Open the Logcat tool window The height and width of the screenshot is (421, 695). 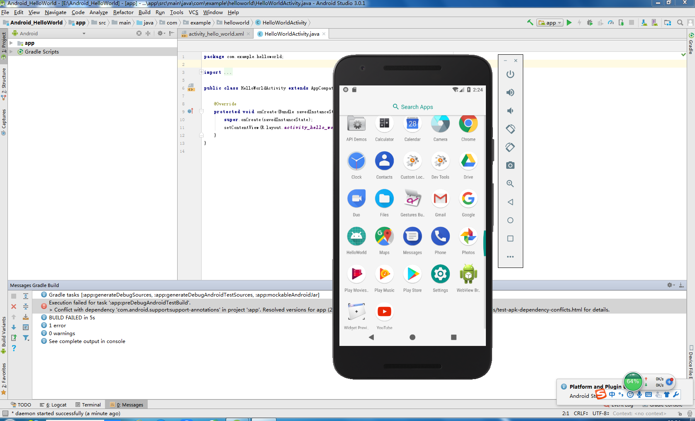point(53,405)
